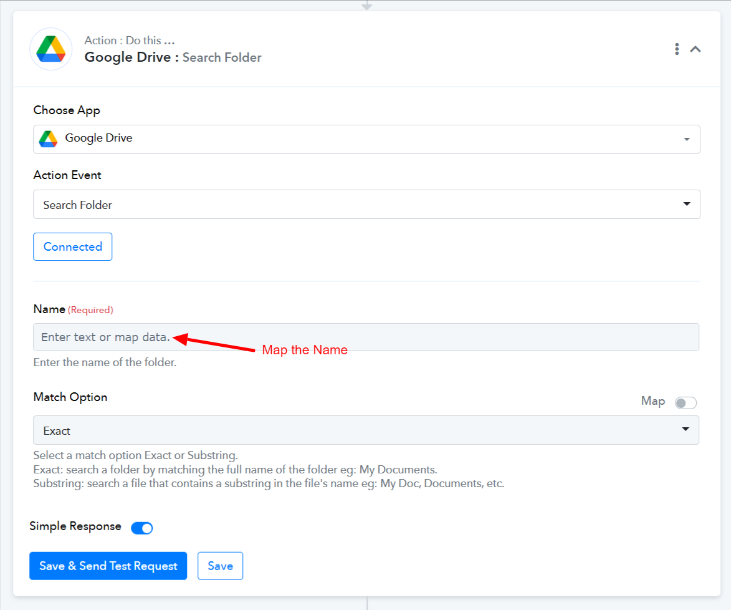Open the three-dot action options menu
The image size is (731, 610).
pos(676,49)
